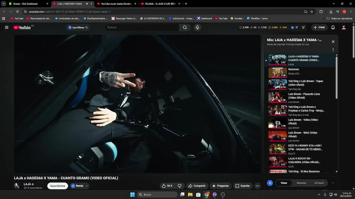Open the Canva Plantillas bookmark

pos(257,19)
